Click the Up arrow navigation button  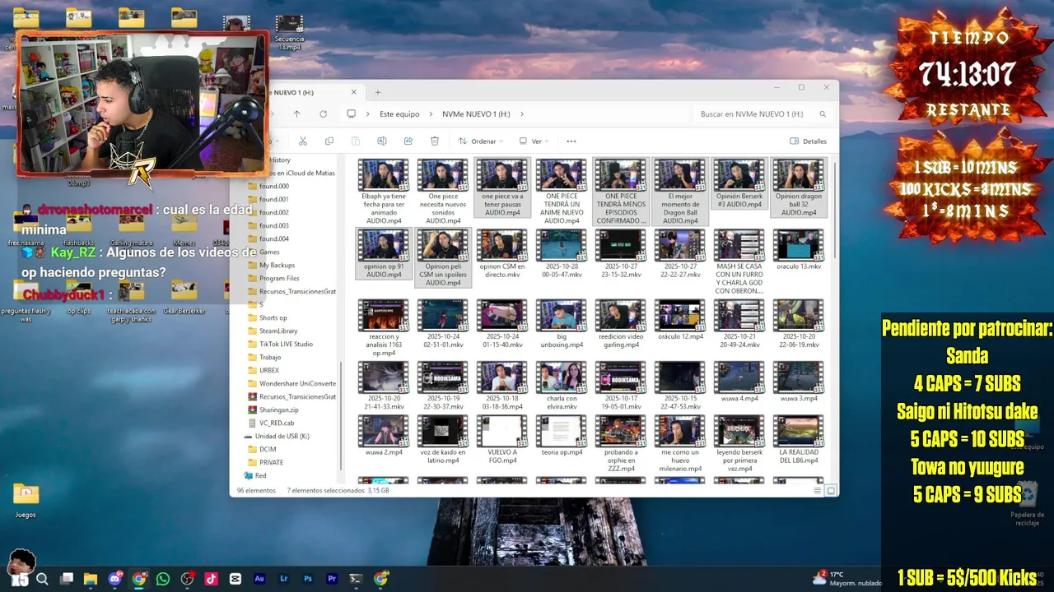[296, 113]
